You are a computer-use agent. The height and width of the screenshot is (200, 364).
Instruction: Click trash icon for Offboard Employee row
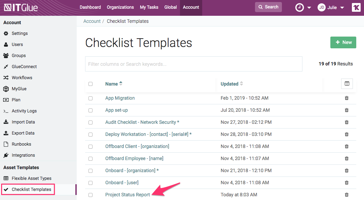click(x=347, y=158)
